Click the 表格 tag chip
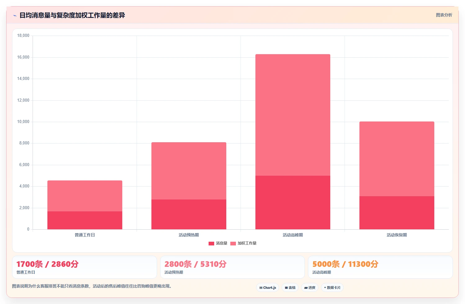This screenshot has width=465, height=304. 290,288
